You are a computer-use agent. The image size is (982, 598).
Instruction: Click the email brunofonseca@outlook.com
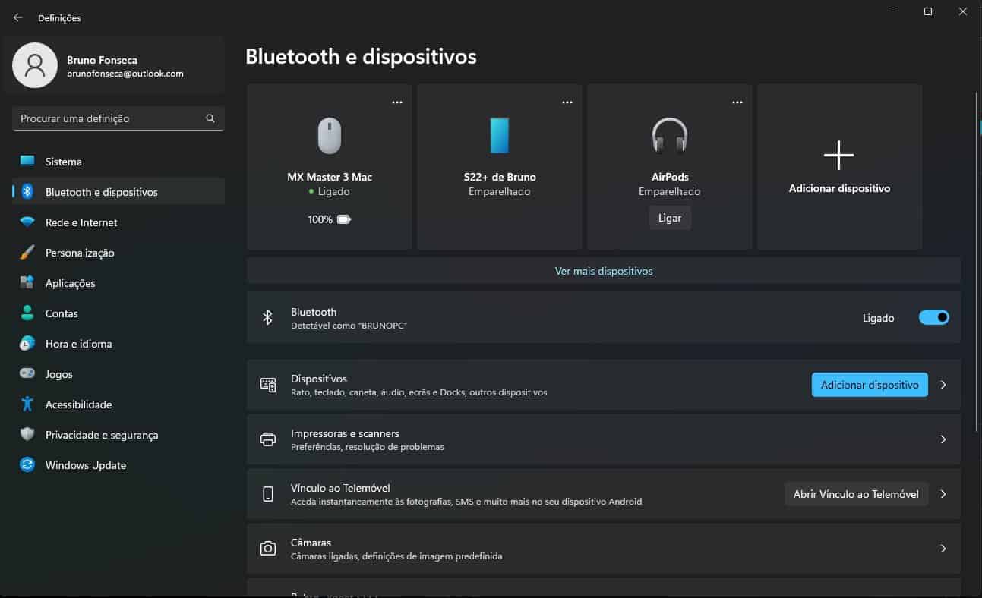pos(125,74)
